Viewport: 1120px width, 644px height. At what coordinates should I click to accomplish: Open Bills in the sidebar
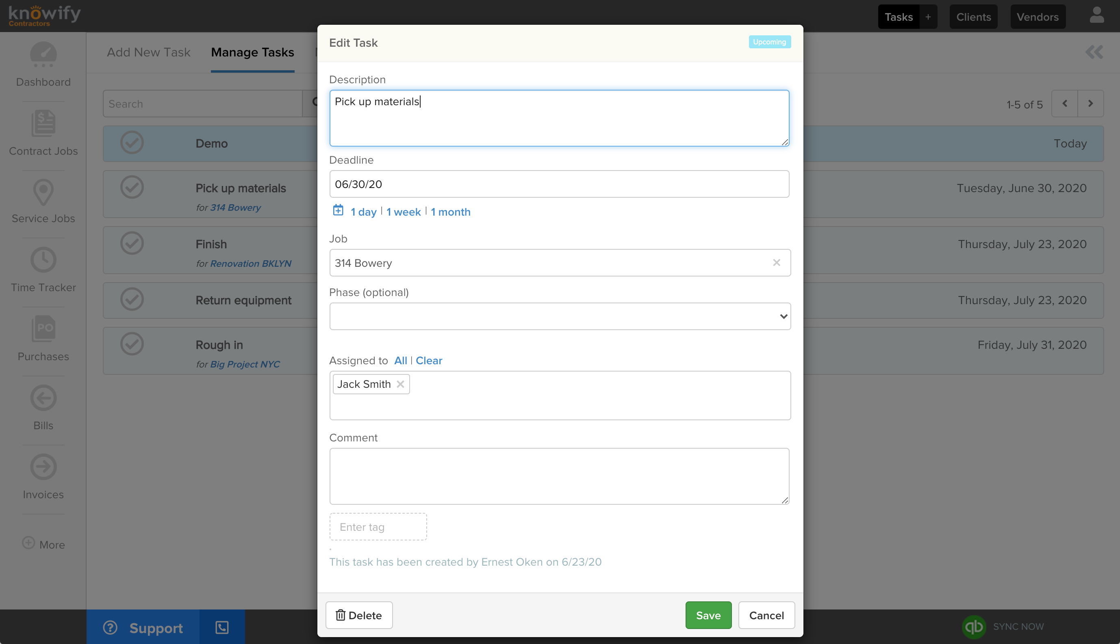tap(43, 407)
